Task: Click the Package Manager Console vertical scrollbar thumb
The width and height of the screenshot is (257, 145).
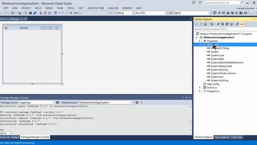Action: point(190,122)
